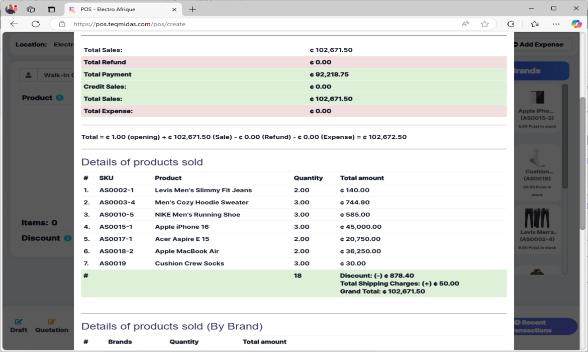Add page to favorites with star icon

click(484, 24)
